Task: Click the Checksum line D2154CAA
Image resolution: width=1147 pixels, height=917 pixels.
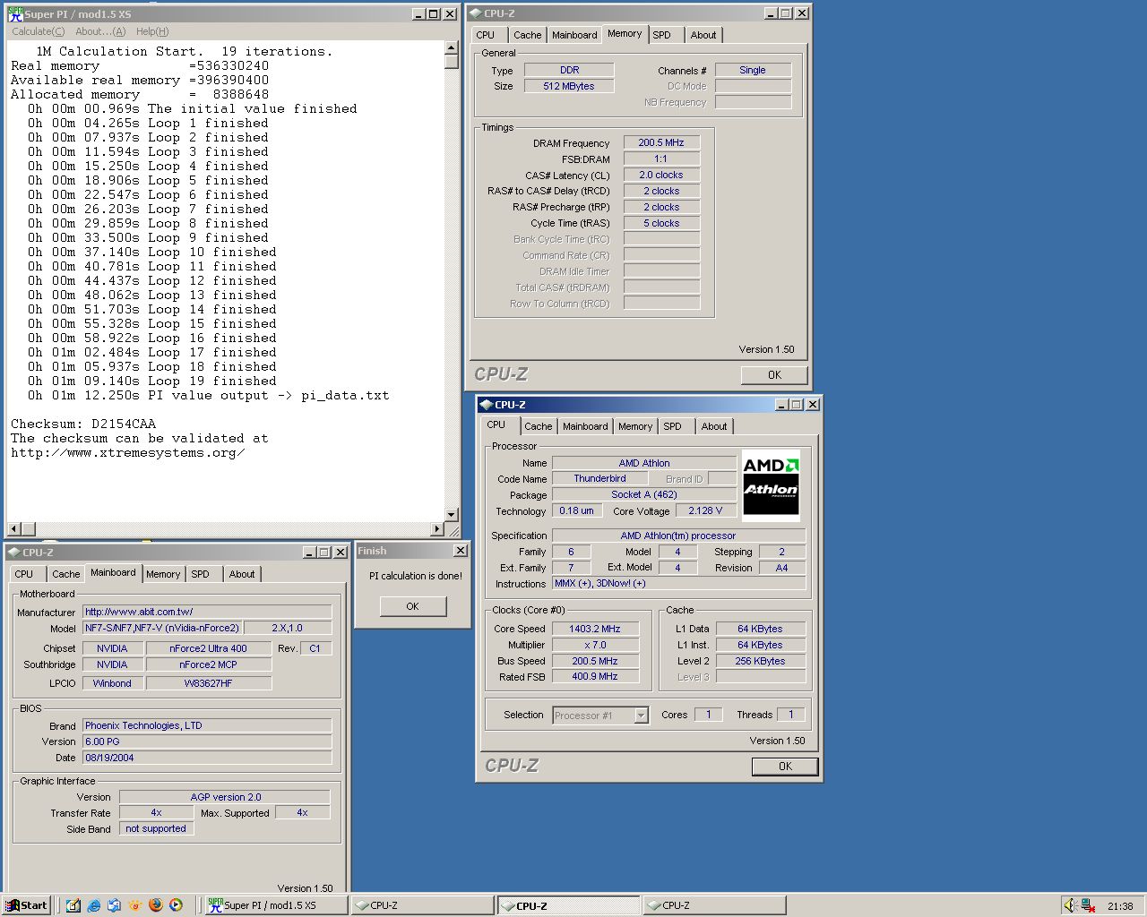Action: [x=83, y=424]
